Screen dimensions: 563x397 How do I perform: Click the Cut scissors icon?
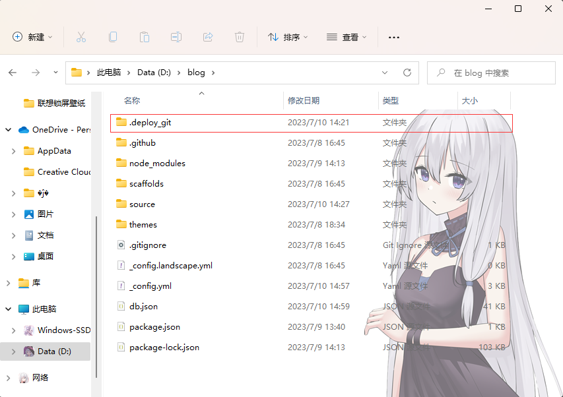81,37
